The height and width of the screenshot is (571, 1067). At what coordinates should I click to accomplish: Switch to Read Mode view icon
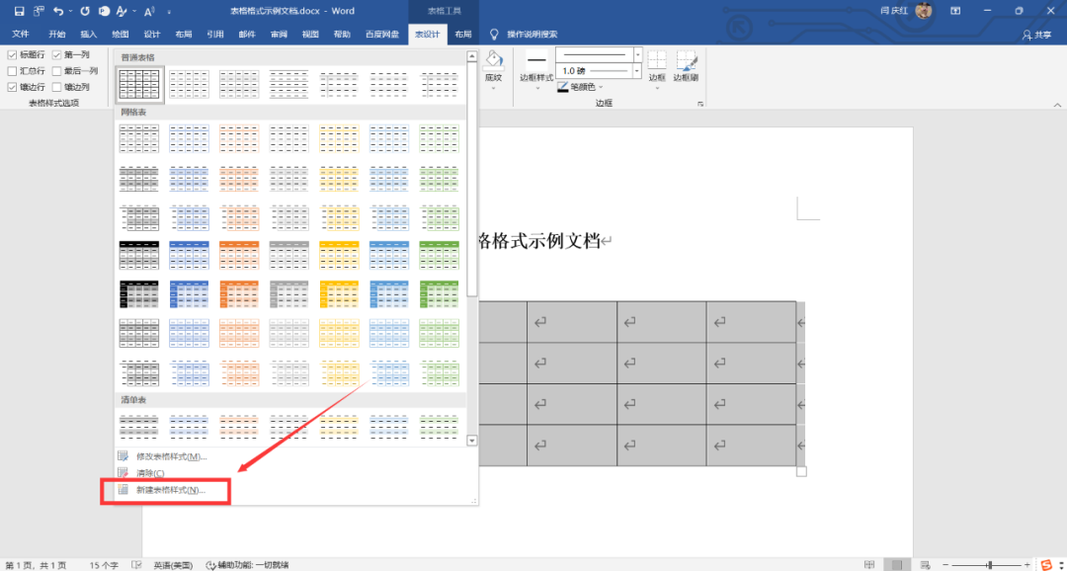[x=869, y=565]
